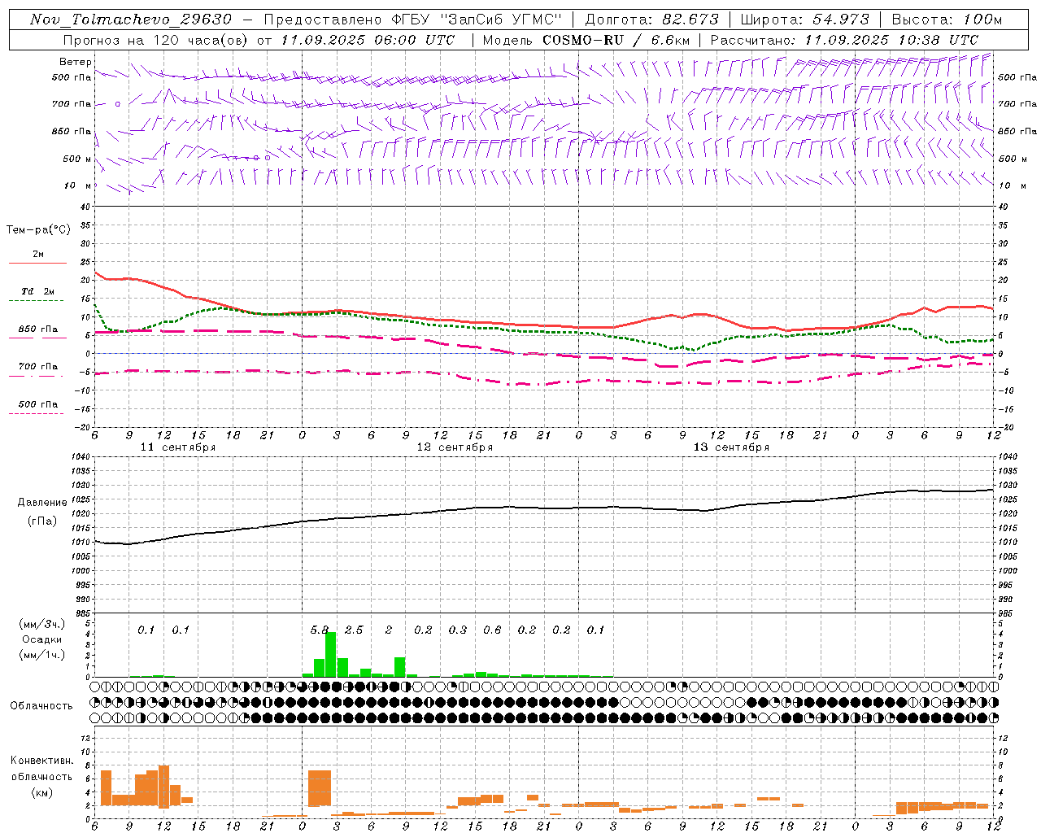
Task: Click the (гПа) unit under Давление
Action: [41, 521]
